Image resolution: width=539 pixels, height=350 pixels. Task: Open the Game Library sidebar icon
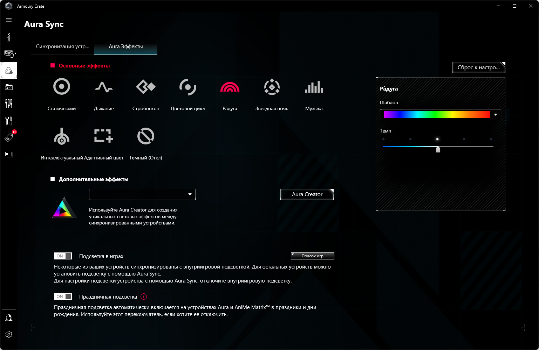(x=9, y=87)
